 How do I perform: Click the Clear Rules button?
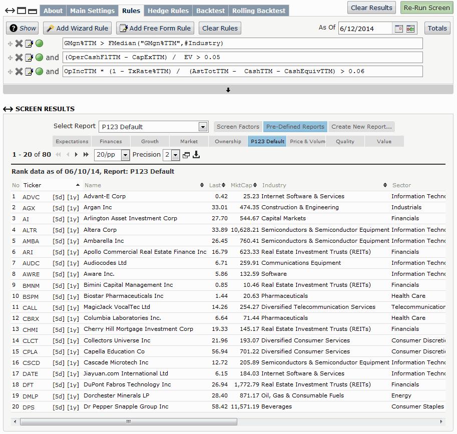tap(220, 28)
